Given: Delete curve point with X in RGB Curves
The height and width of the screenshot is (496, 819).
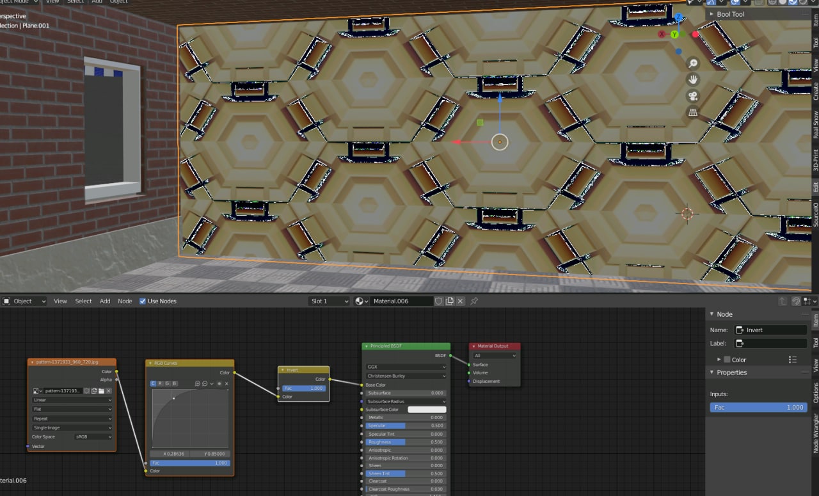Looking at the screenshot, I should 227,383.
